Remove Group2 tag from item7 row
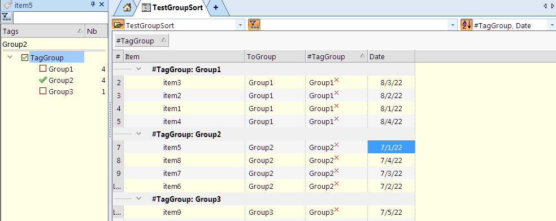The height and width of the screenshot is (221, 556). (x=337, y=171)
